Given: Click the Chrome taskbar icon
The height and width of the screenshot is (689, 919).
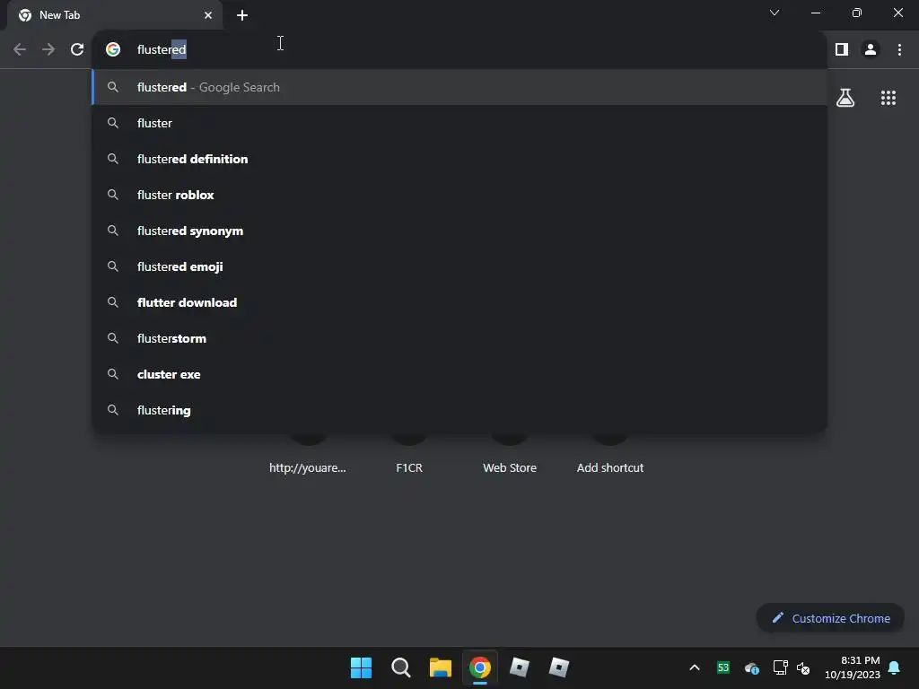Looking at the screenshot, I should [479, 667].
